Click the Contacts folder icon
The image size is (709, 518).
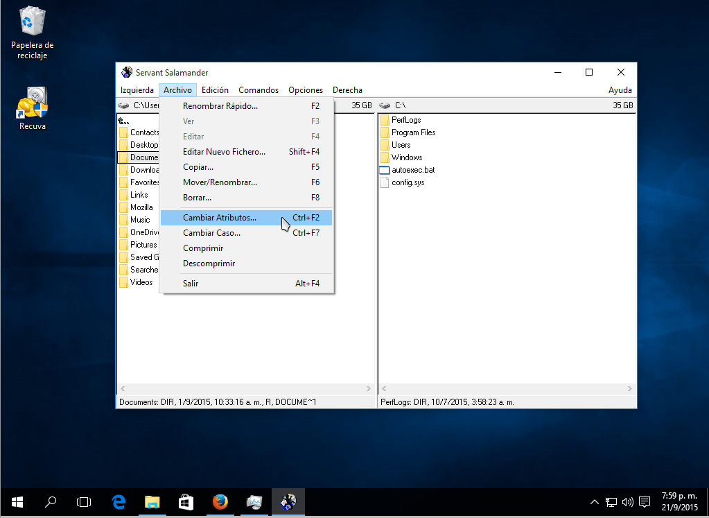[x=123, y=132]
